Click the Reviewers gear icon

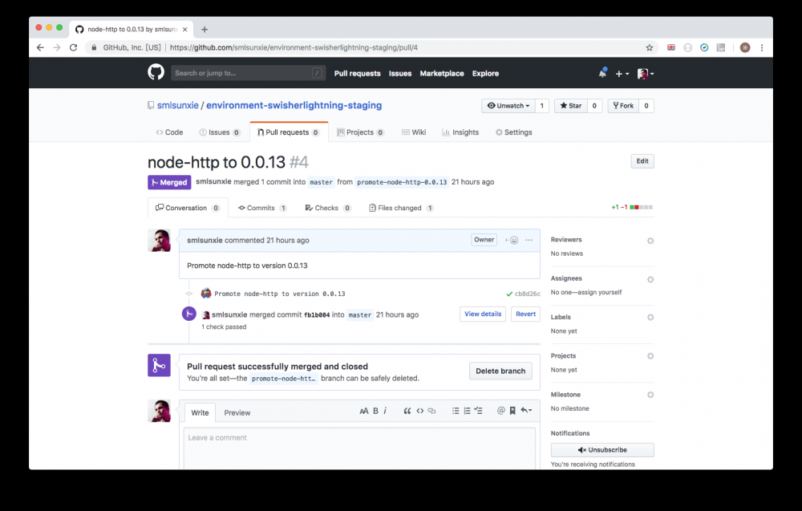point(650,241)
